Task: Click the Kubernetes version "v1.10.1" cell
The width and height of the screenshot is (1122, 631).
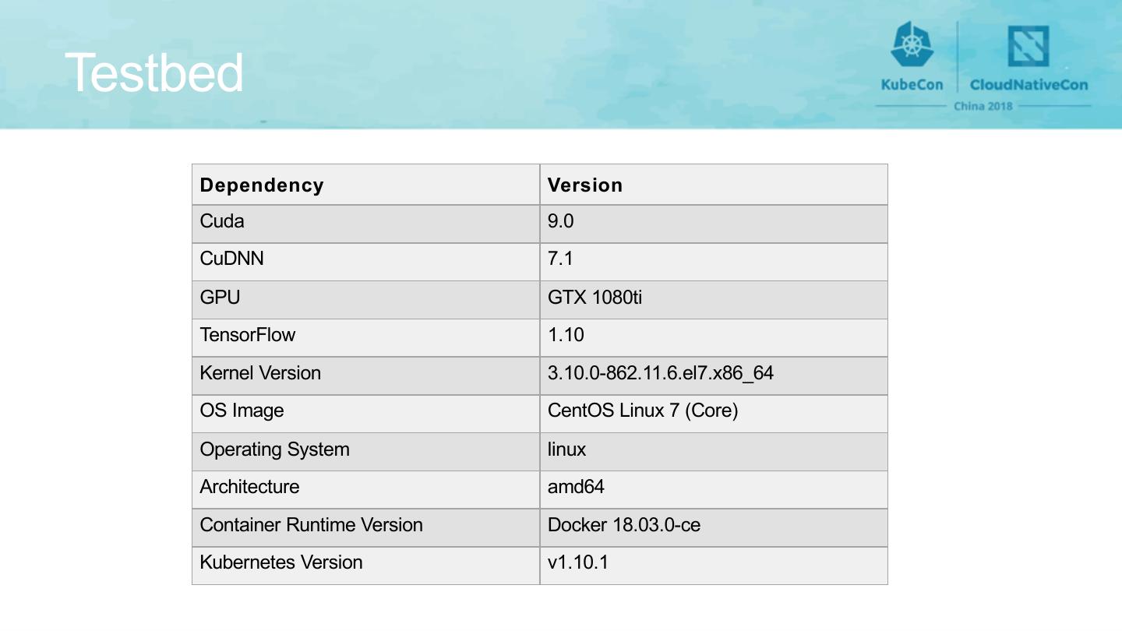Action: (577, 562)
